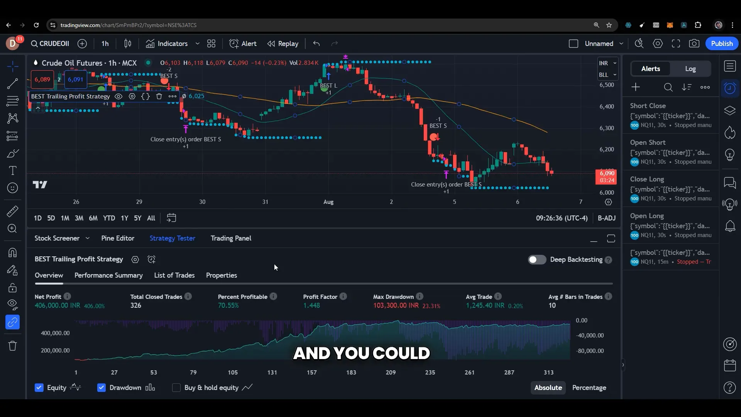The height and width of the screenshot is (417, 741).
Task: Open the emoji icons tool
Action: coord(12,188)
